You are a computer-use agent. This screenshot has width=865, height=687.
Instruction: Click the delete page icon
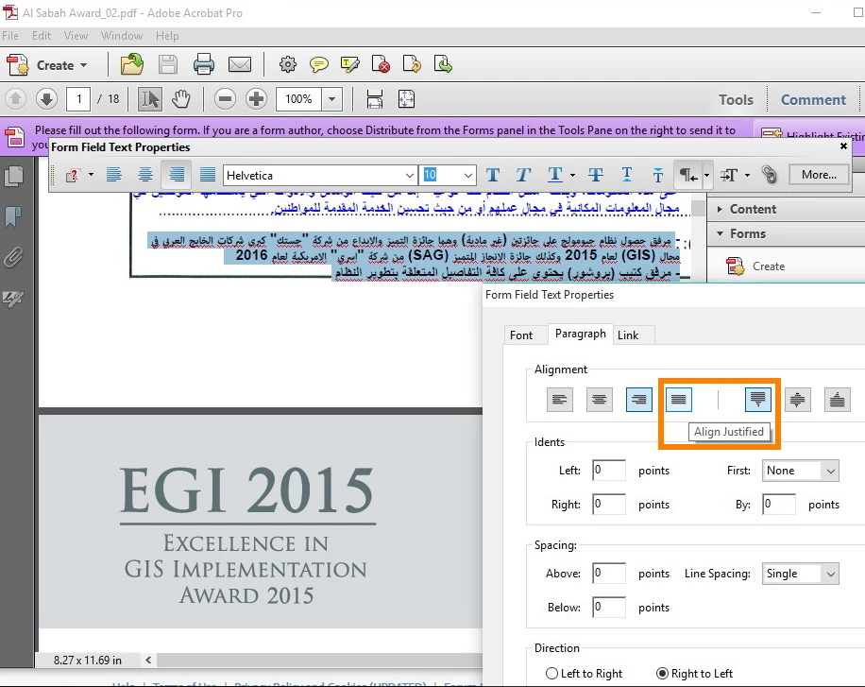click(381, 64)
